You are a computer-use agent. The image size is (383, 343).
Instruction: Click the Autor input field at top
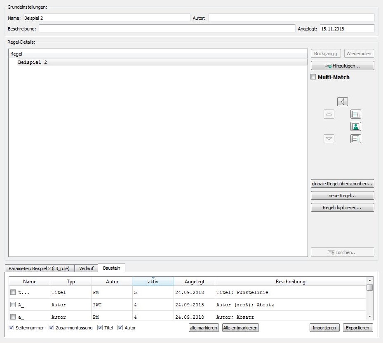291,18
